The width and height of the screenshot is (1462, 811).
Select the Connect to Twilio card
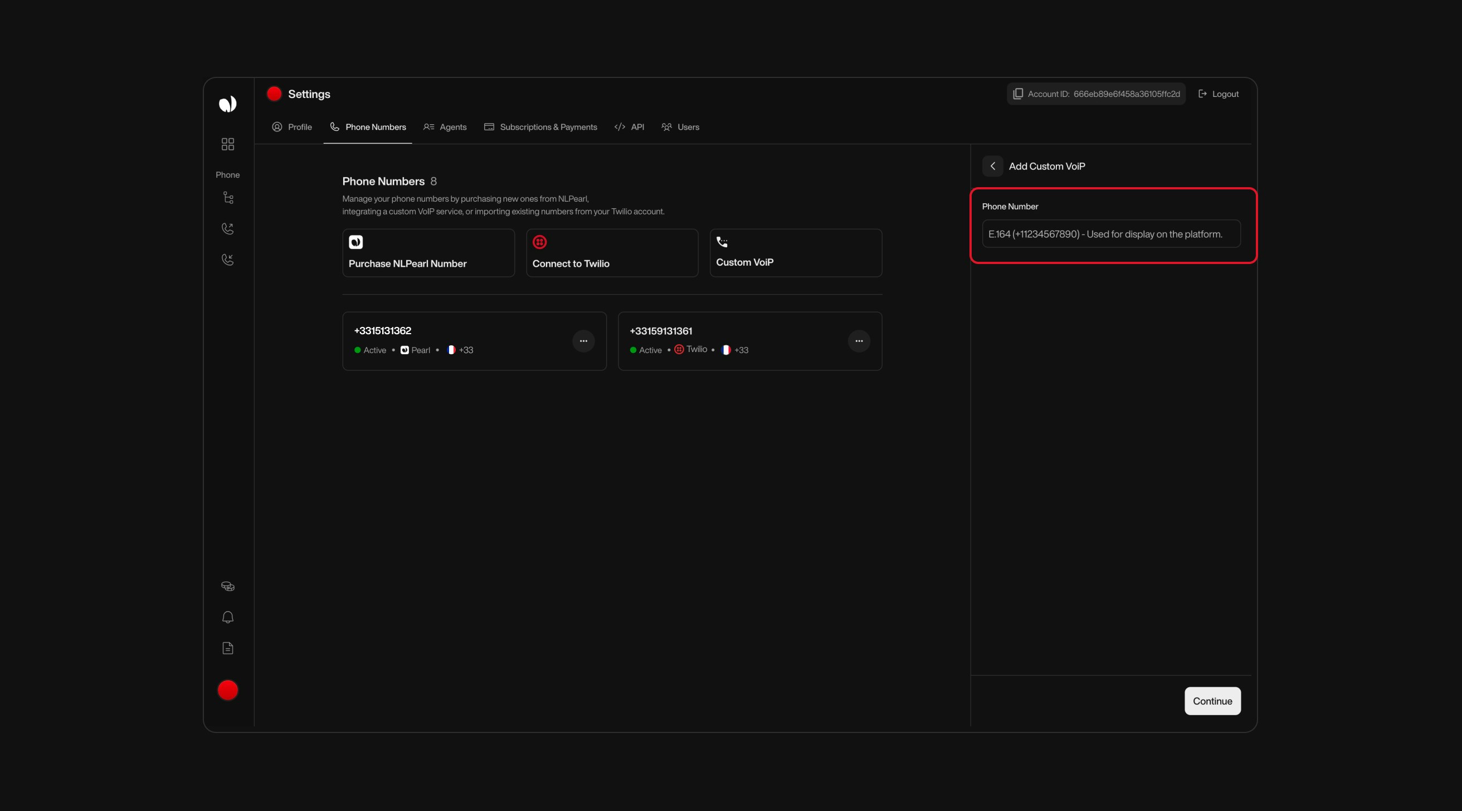pyautogui.click(x=611, y=253)
